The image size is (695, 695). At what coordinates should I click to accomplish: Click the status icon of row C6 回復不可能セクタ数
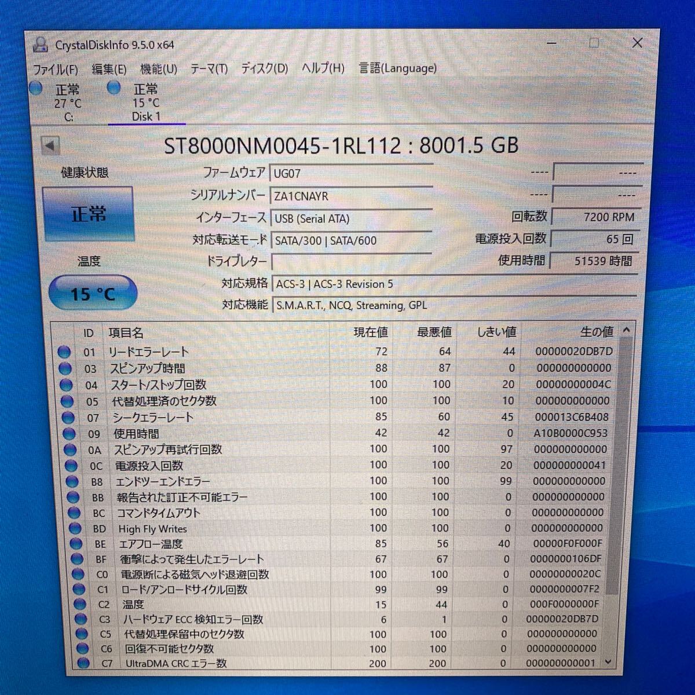[x=83, y=649]
